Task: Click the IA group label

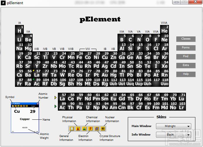Action: click(x=20, y=23)
